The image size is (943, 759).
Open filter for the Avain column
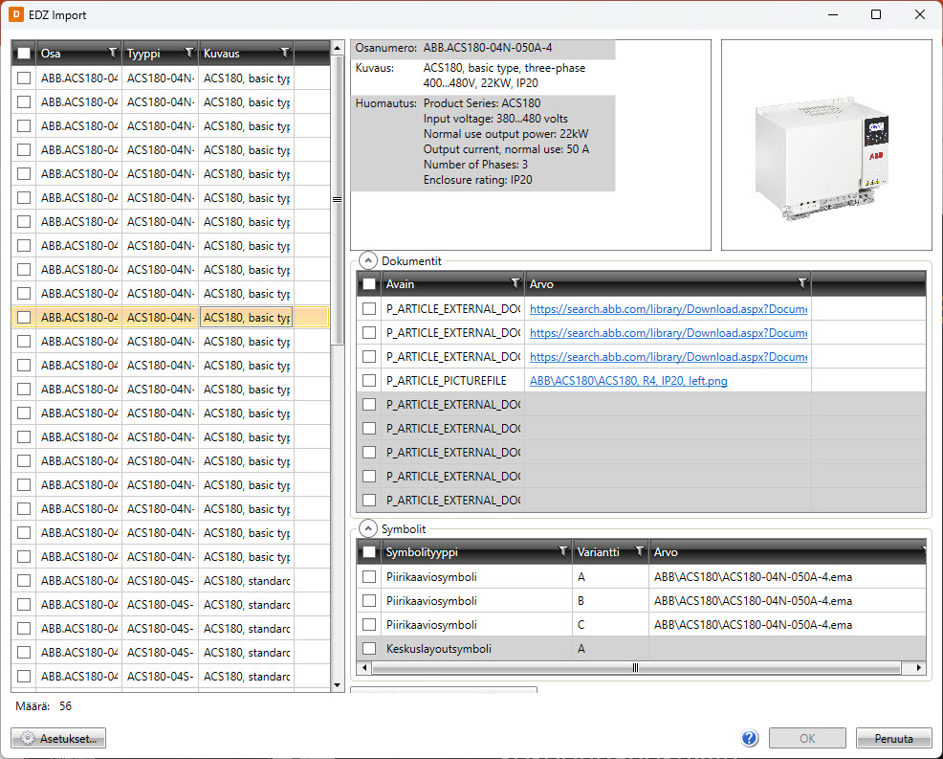pos(515,283)
